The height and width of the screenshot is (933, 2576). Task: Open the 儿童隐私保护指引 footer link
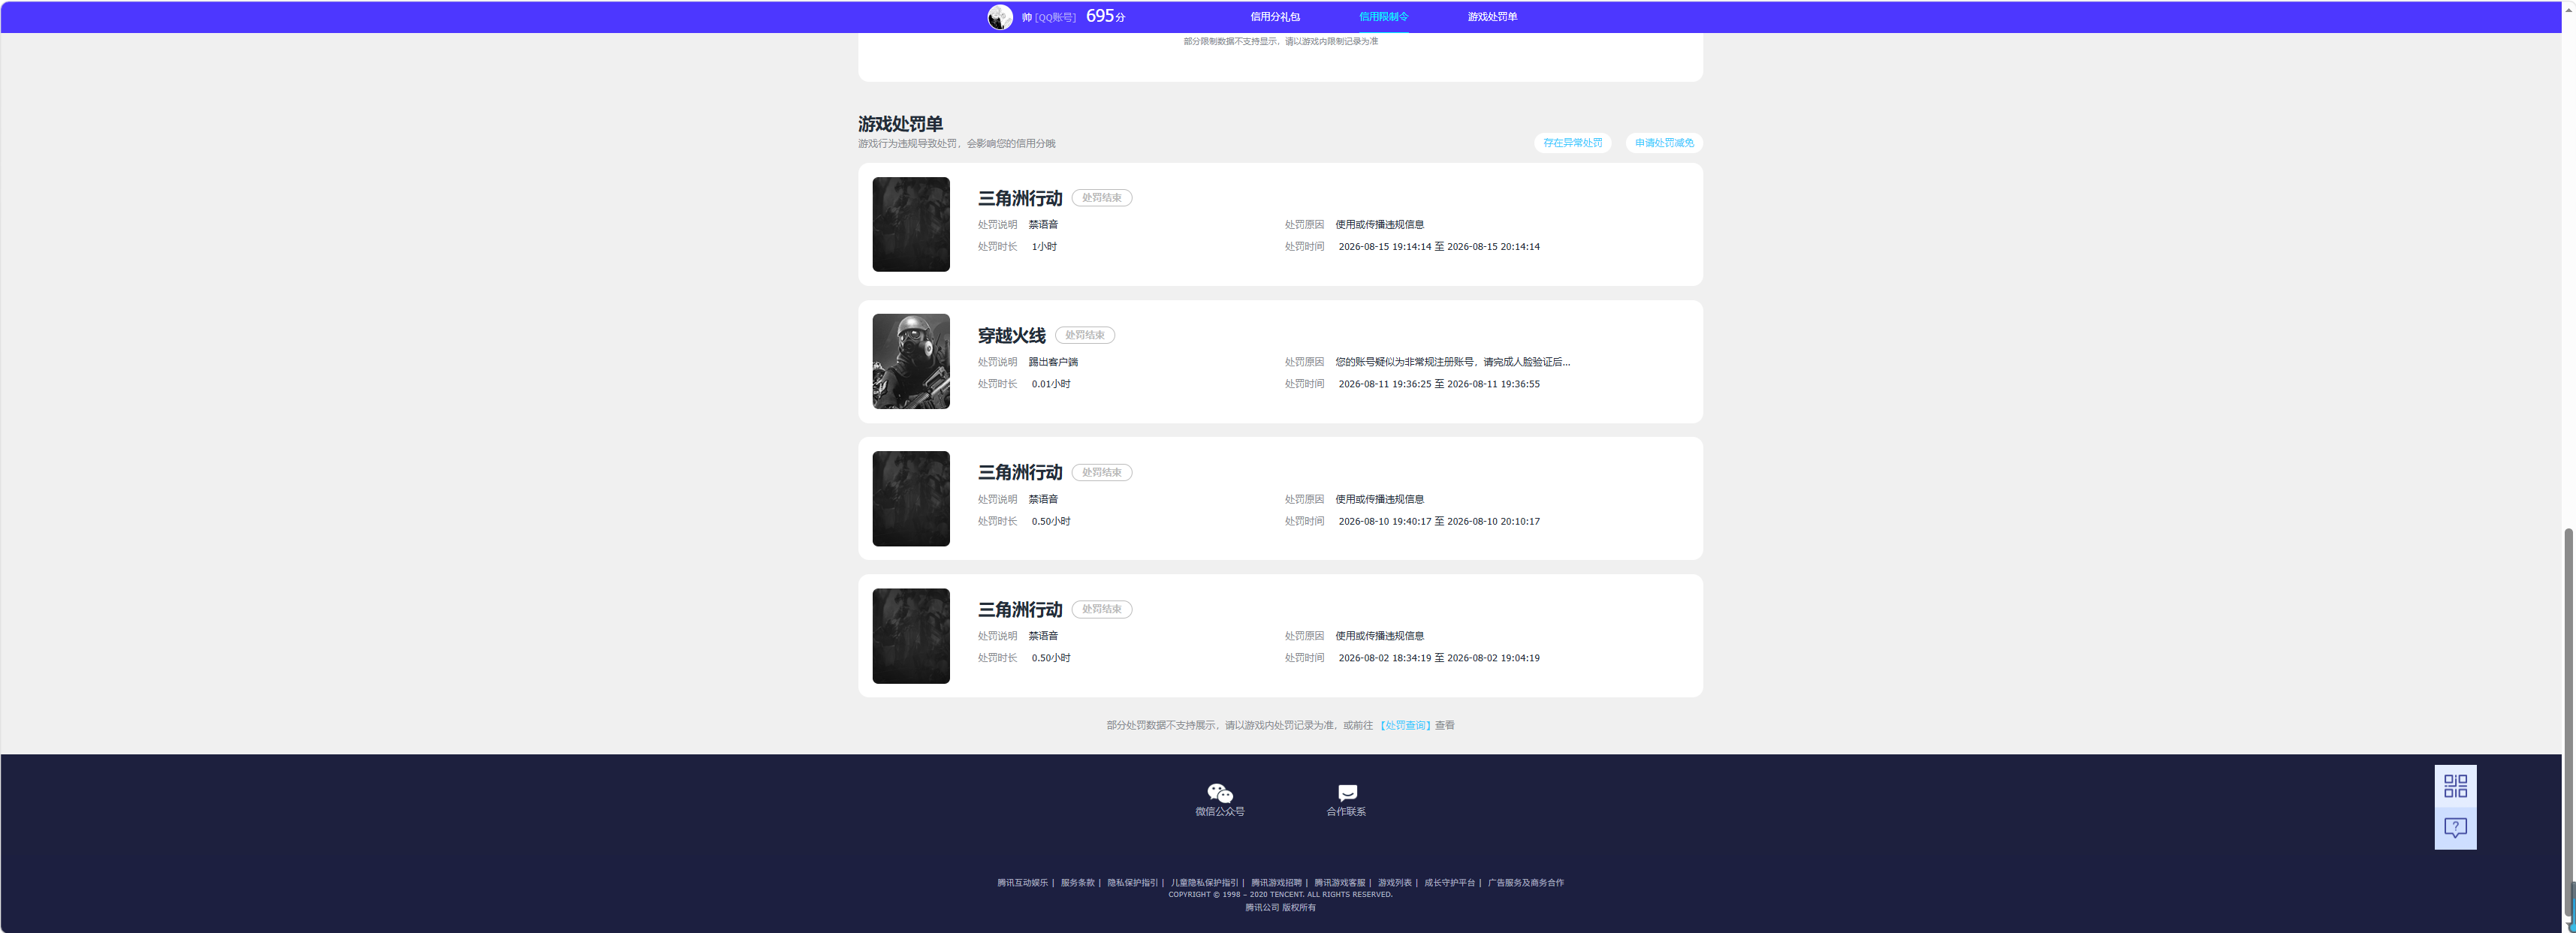pos(1204,883)
